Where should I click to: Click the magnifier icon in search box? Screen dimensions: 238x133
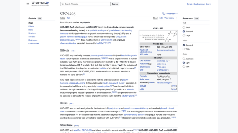tap(62, 4)
